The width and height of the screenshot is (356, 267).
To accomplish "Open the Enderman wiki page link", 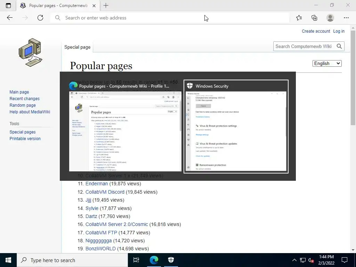I will (x=97, y=184).
